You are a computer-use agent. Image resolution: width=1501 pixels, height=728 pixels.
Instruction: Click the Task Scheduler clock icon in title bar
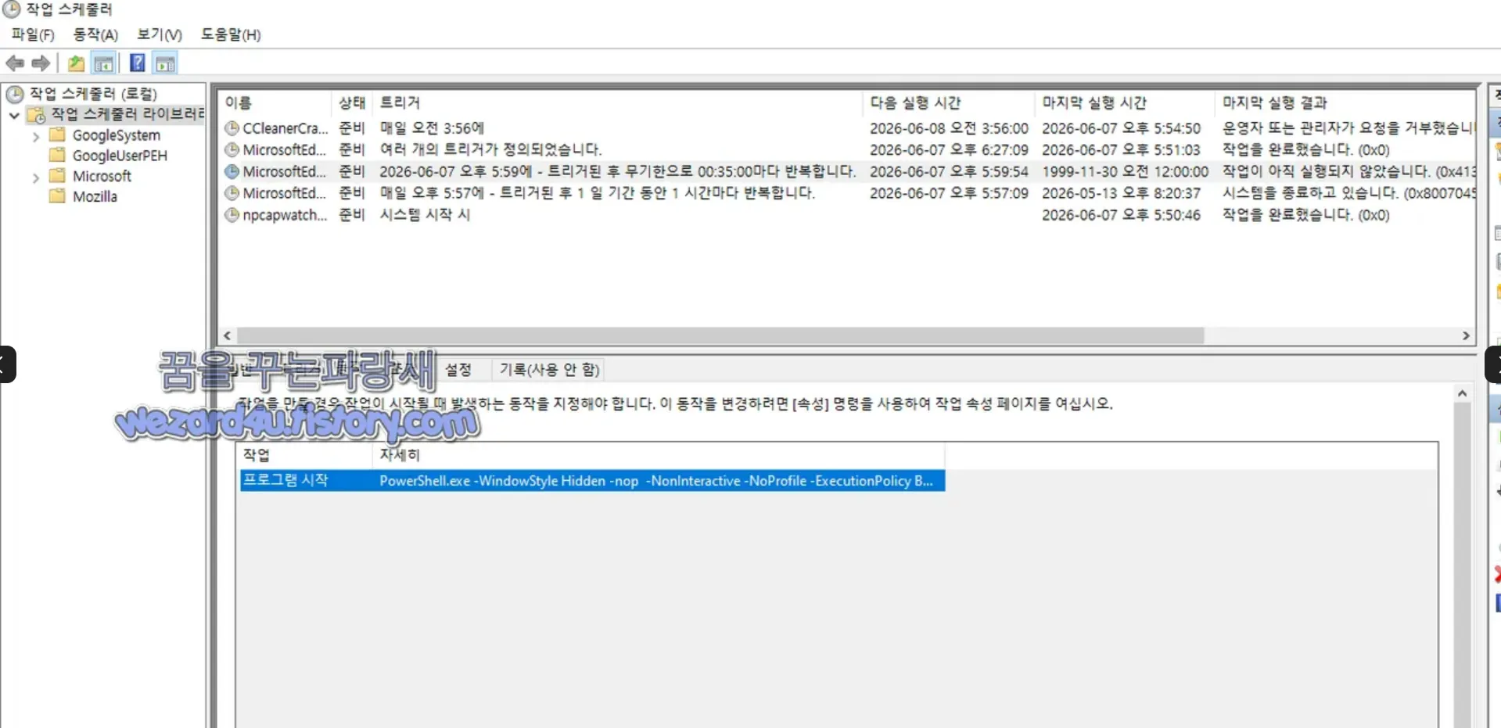pos(11,9)
